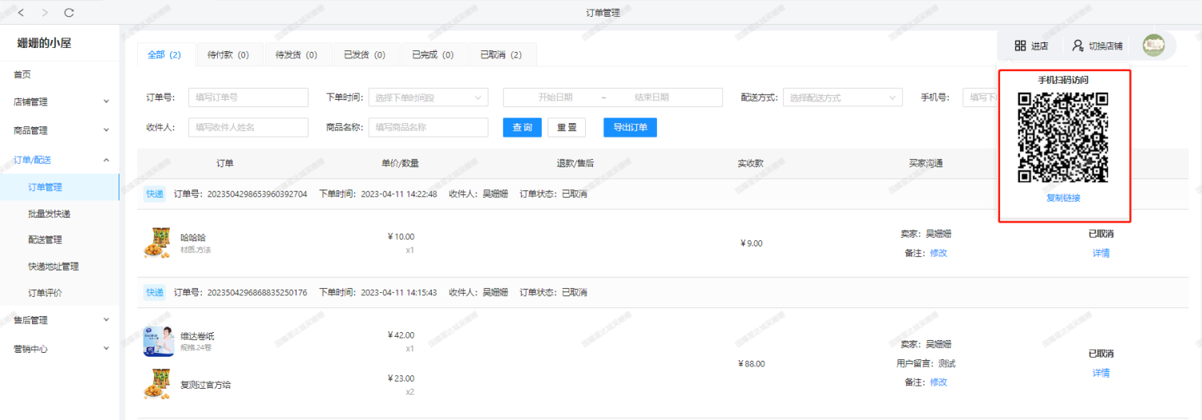1202x420 pixels.
Task: Focus the 商品名称 input field
Action: (428, 127)
